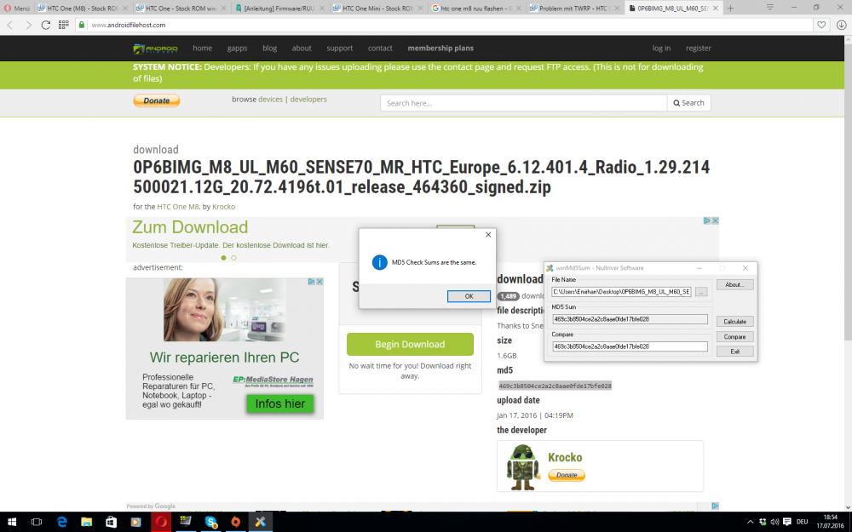This screenshot has width=852, height=532.
Task: Open the downloads arrow icon top right
Action: [842, 26]
